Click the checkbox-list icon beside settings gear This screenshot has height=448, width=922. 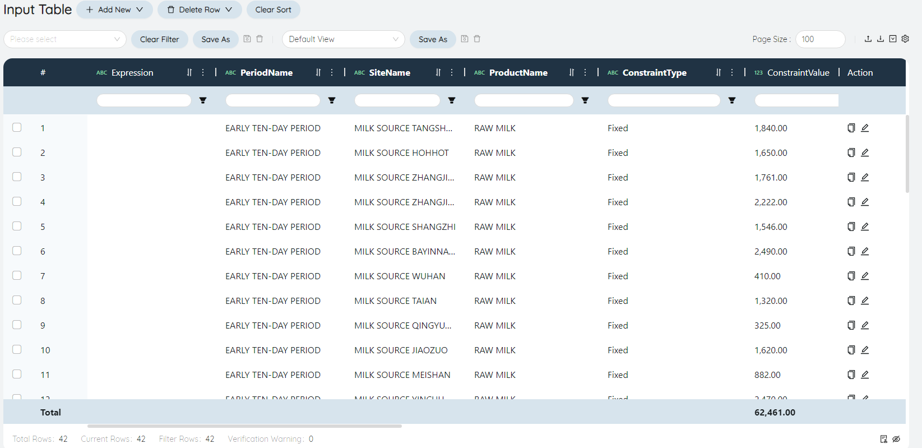893,39
